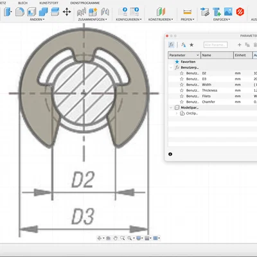Toggle favorite star for Chamfer parameter
The width and height of the screenshot is (257, 257).
[x=182, y=102]
